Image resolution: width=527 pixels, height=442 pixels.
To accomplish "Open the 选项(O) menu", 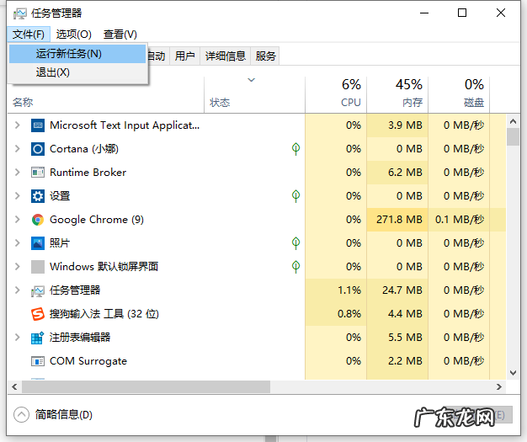I will (x=73, y=35).
